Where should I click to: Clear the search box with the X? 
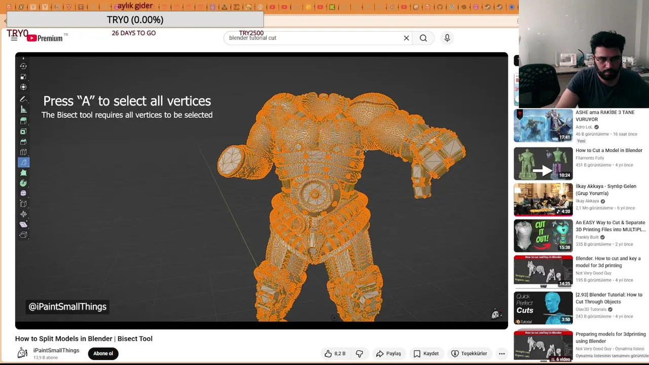406,38
